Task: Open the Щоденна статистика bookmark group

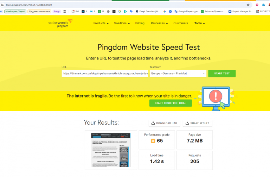Action: coord(39,11)
